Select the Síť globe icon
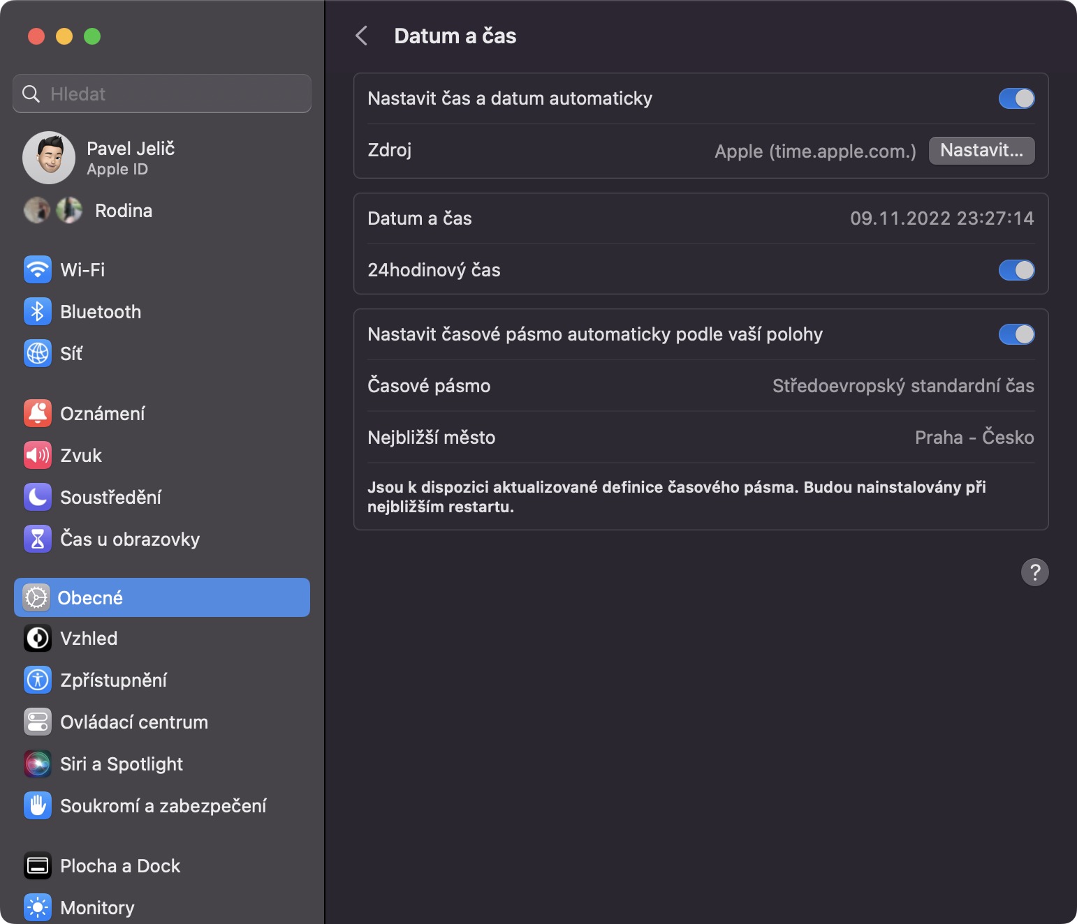Image resolution: width=1077 pixels, height=924 pixels. 38,354
